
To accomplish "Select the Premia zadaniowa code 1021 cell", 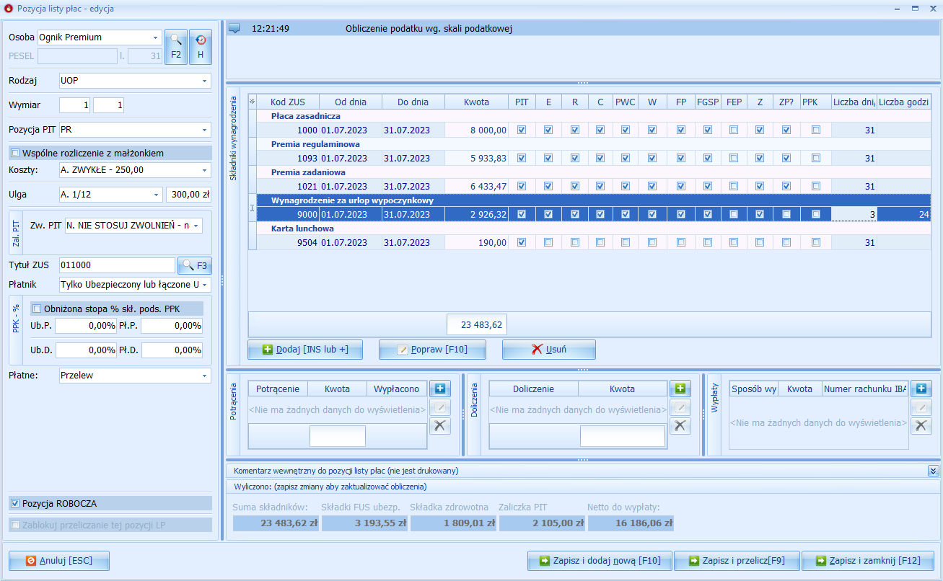I will (x=288, y=186).
